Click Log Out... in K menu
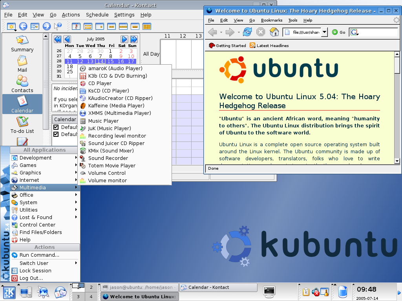Image resolution: width=402 pixels, height=301 pixels. pos(45,278)
